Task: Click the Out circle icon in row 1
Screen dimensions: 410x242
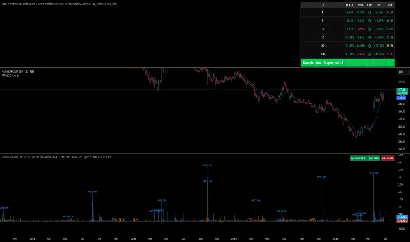Action: [x=370, y=13]
